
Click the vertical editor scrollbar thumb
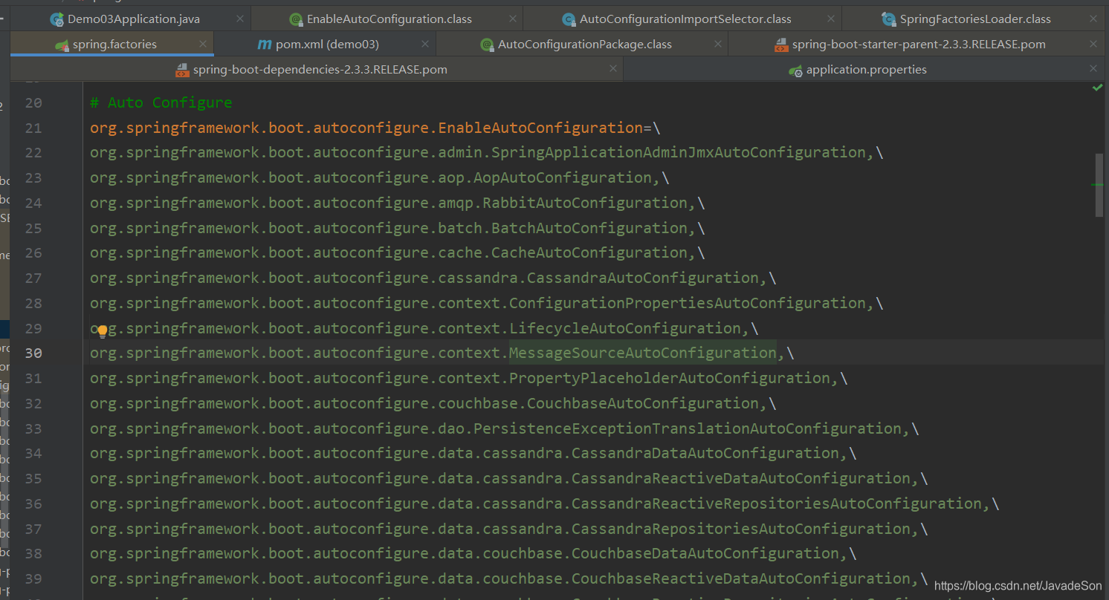pos(1099,185)
